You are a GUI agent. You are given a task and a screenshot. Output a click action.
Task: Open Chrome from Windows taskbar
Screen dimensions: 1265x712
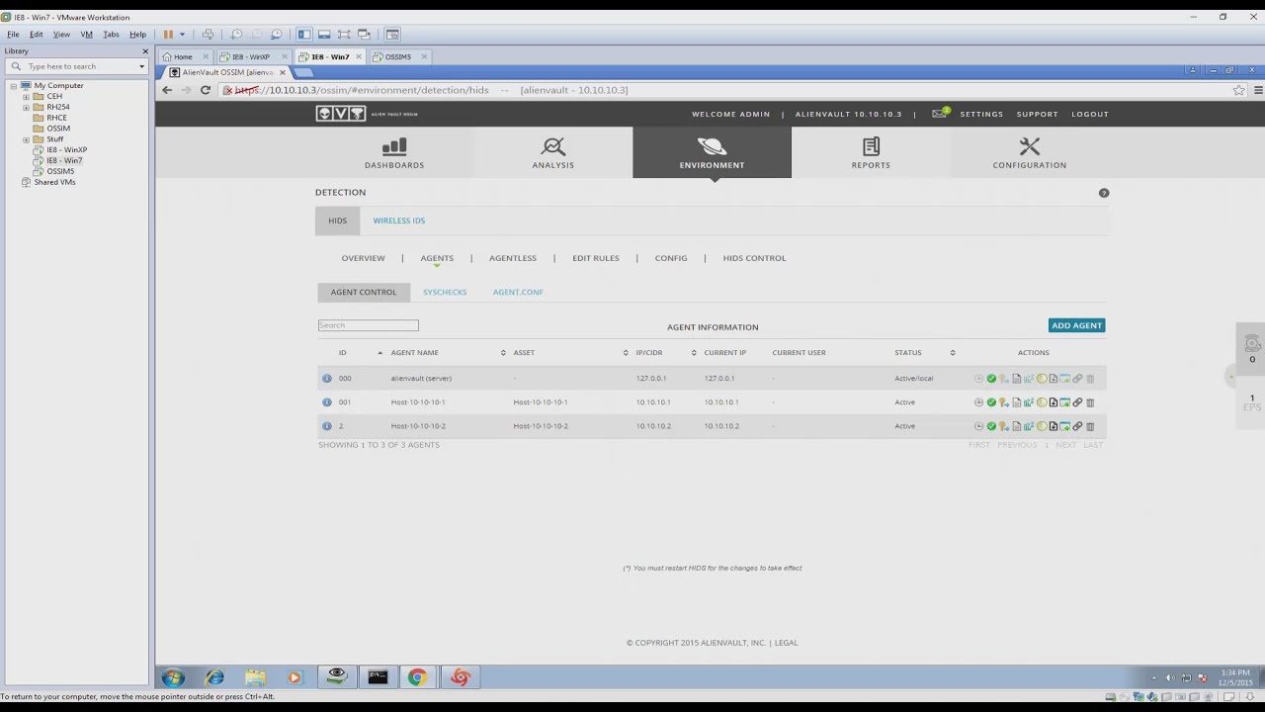point(418,677)
